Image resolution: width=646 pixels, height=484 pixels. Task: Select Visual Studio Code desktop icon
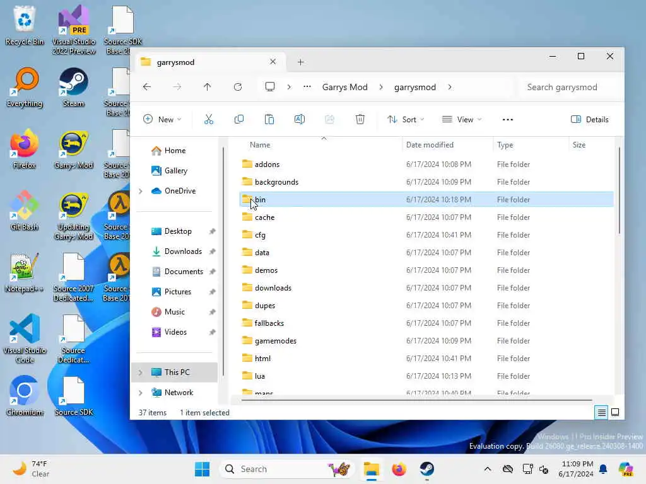point(25,338)
